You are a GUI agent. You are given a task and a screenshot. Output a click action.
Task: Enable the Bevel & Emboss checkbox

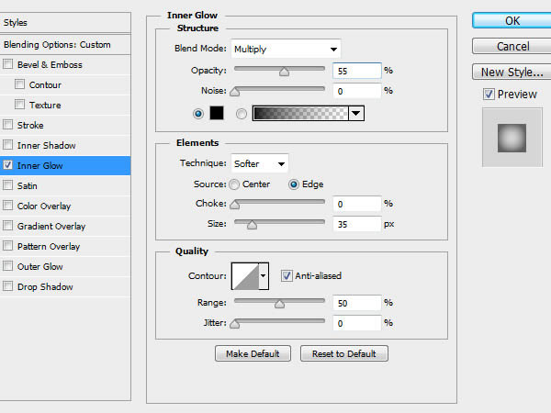coord(7,64)
